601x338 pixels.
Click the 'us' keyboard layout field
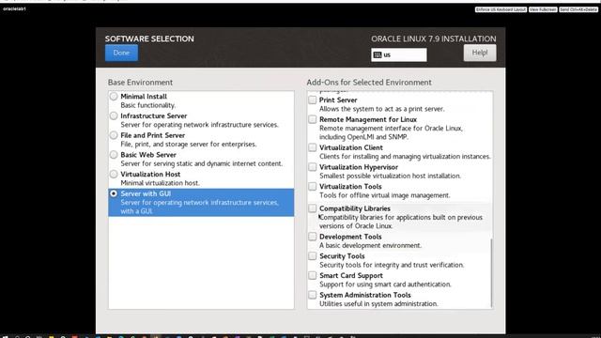pyautogui.click(x=398, y=54)
